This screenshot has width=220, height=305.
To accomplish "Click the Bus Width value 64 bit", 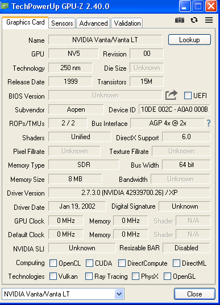I will (x=186, y=165).
